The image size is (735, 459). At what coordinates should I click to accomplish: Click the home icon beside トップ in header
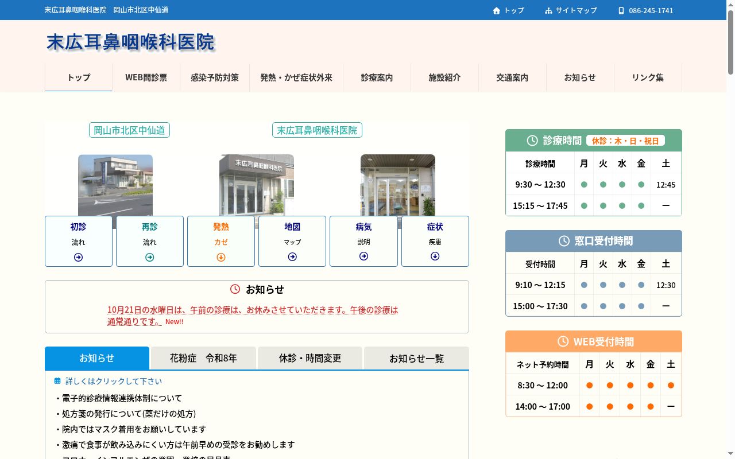[497, 10]
